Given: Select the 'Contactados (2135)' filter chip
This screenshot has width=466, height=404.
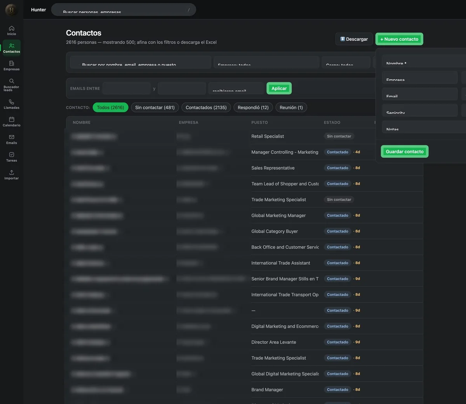Looking at the screenshot, I should click(206, 108).
